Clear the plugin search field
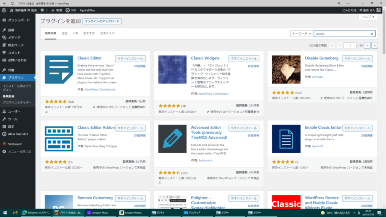Image resolution: width=386 pixels, height=217 pixels. pyautogui.click(x=372, y=34)
